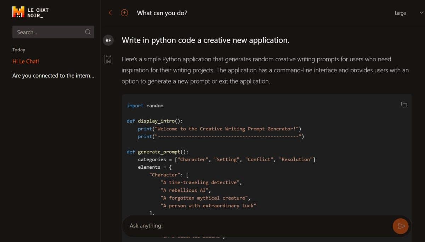The width and height of the screenshot is (425, 242).
Task: Open the Large model selector
Action: (400, 13)
